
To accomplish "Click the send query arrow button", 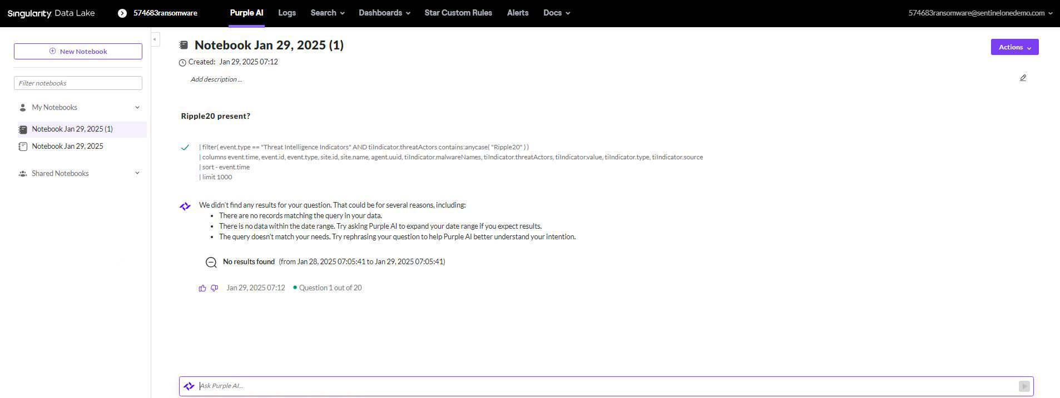I will 1024,386.
